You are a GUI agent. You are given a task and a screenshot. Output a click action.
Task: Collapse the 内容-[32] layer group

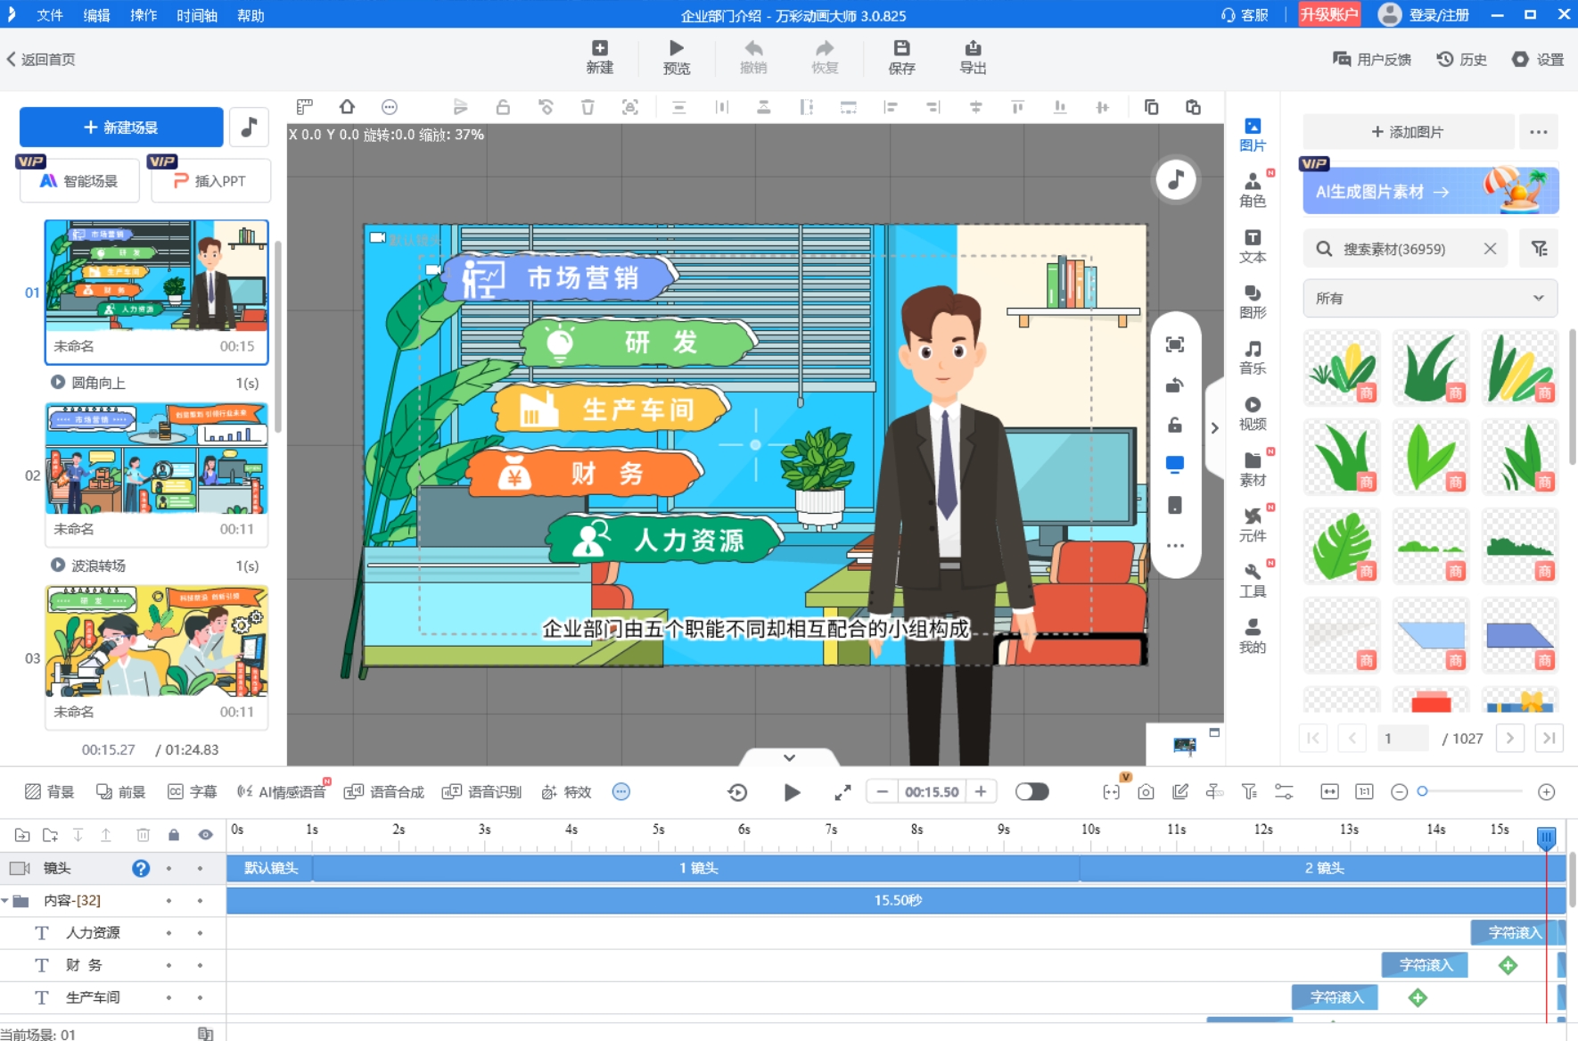(x=5, y=901)
